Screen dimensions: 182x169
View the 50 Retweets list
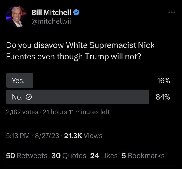tap(27, 156)
